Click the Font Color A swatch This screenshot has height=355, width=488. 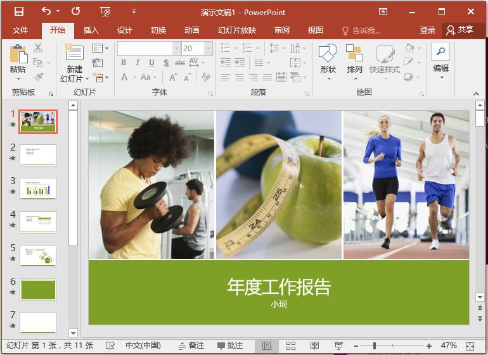click(124, 77)
